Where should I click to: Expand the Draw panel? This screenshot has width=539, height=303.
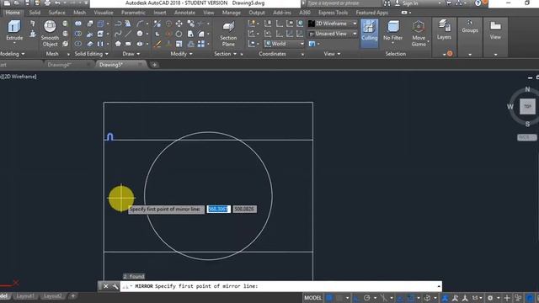(x=131, y=54)
